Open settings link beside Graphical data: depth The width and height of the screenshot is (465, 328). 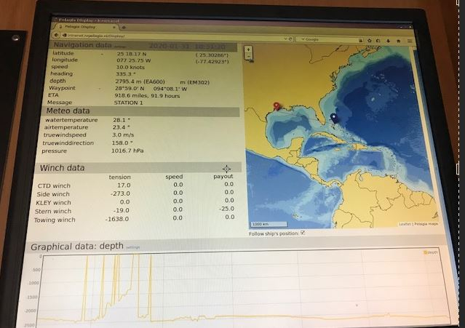[132, 248]
